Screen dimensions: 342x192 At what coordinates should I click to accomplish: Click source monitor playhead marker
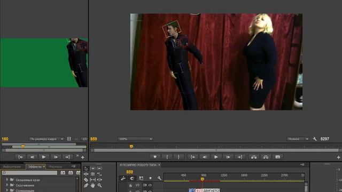23,147
